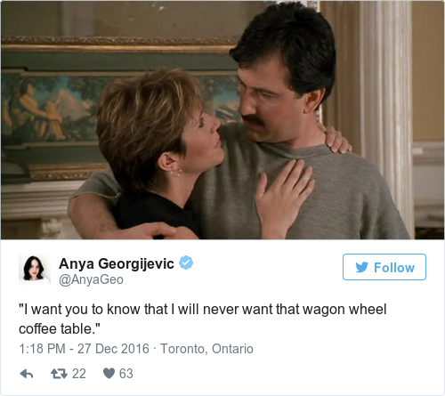The height and width of the screenshot is (396, 445).
Task: Click the Twitter bird icon in Follow
Action: pos(362,267)
